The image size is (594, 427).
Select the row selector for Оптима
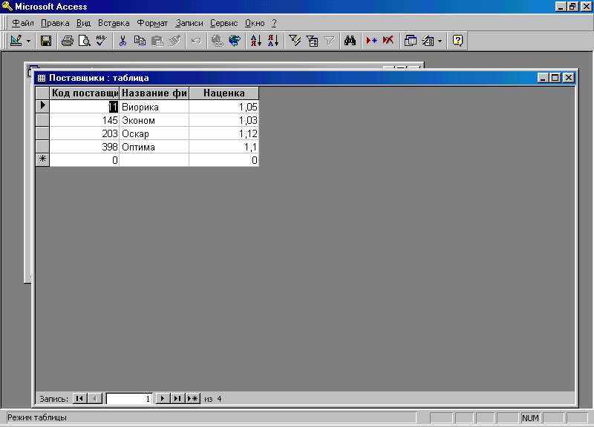pyautogui.click(x=42, y=146)
